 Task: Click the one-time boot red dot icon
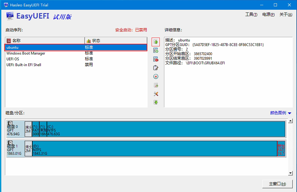click(x=156, y=76)
